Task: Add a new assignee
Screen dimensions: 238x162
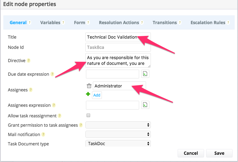Action: coord(97,95)
